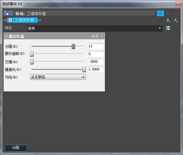Viewport: 183px width, 155px height.
Task: Select the 三维百叶窗 plug-in chain button
Action: tap(22, 20)
